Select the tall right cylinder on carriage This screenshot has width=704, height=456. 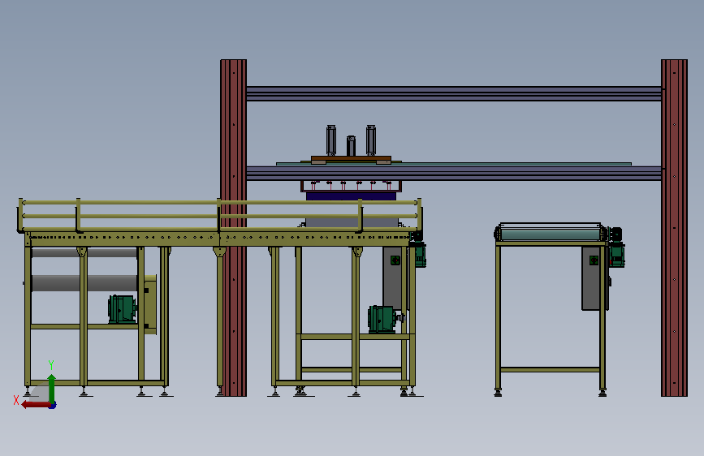pyautogui.click(x=370, y=140)
